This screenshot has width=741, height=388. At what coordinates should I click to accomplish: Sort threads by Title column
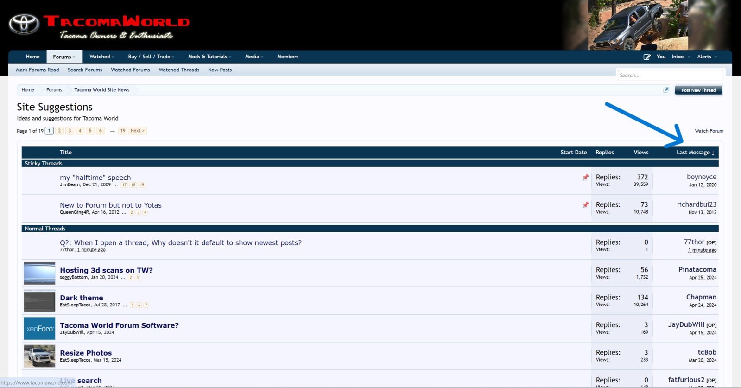[x=66, y=153]
